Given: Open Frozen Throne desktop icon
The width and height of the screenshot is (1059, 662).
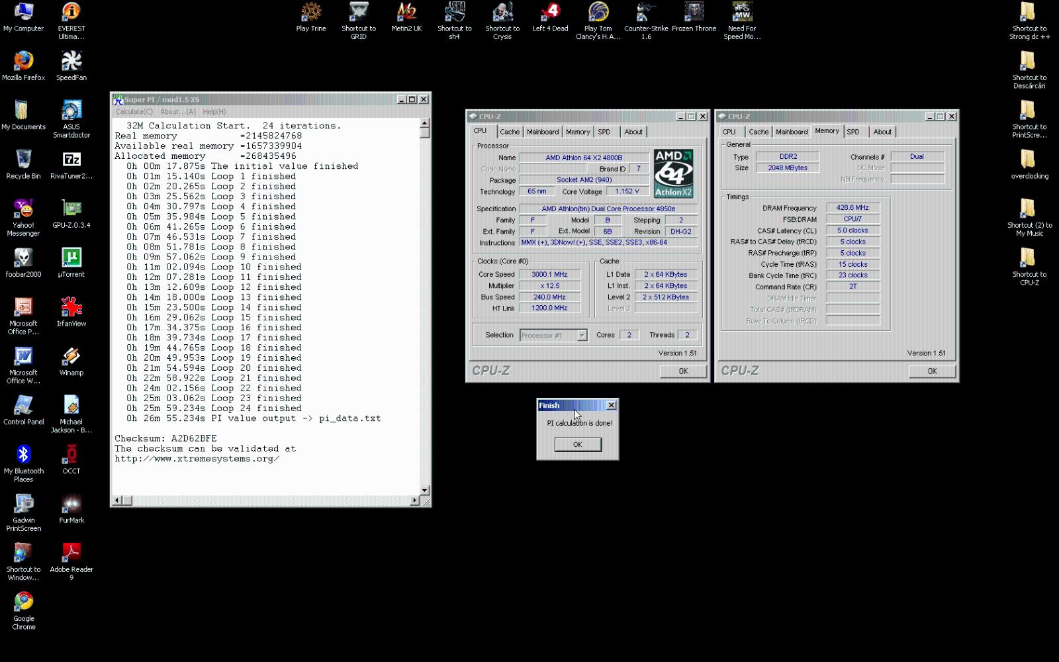Looking at the screenshot, I should point(694,17).
